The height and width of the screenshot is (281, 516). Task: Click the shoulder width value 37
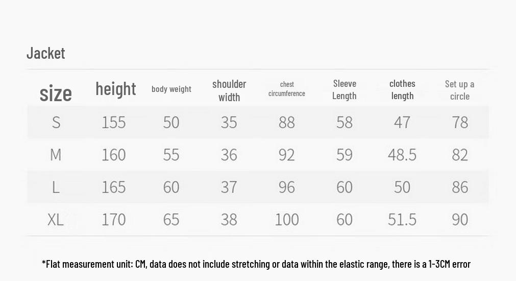(229, 187)
